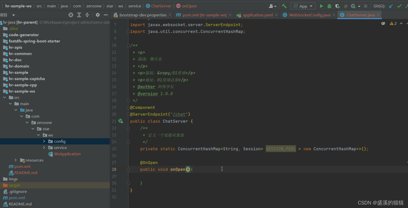
Task: Click line number 25 in gutter
Action: pyautogui.click(x=114, y=149)
